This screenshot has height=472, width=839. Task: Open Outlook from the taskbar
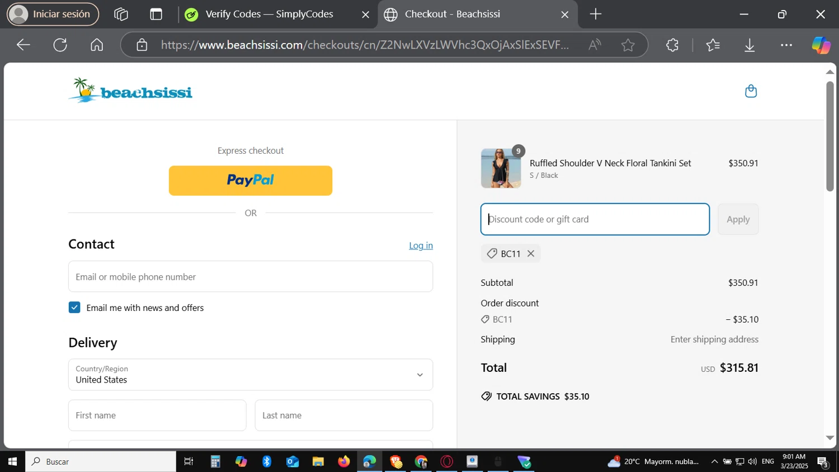(293, 461)
